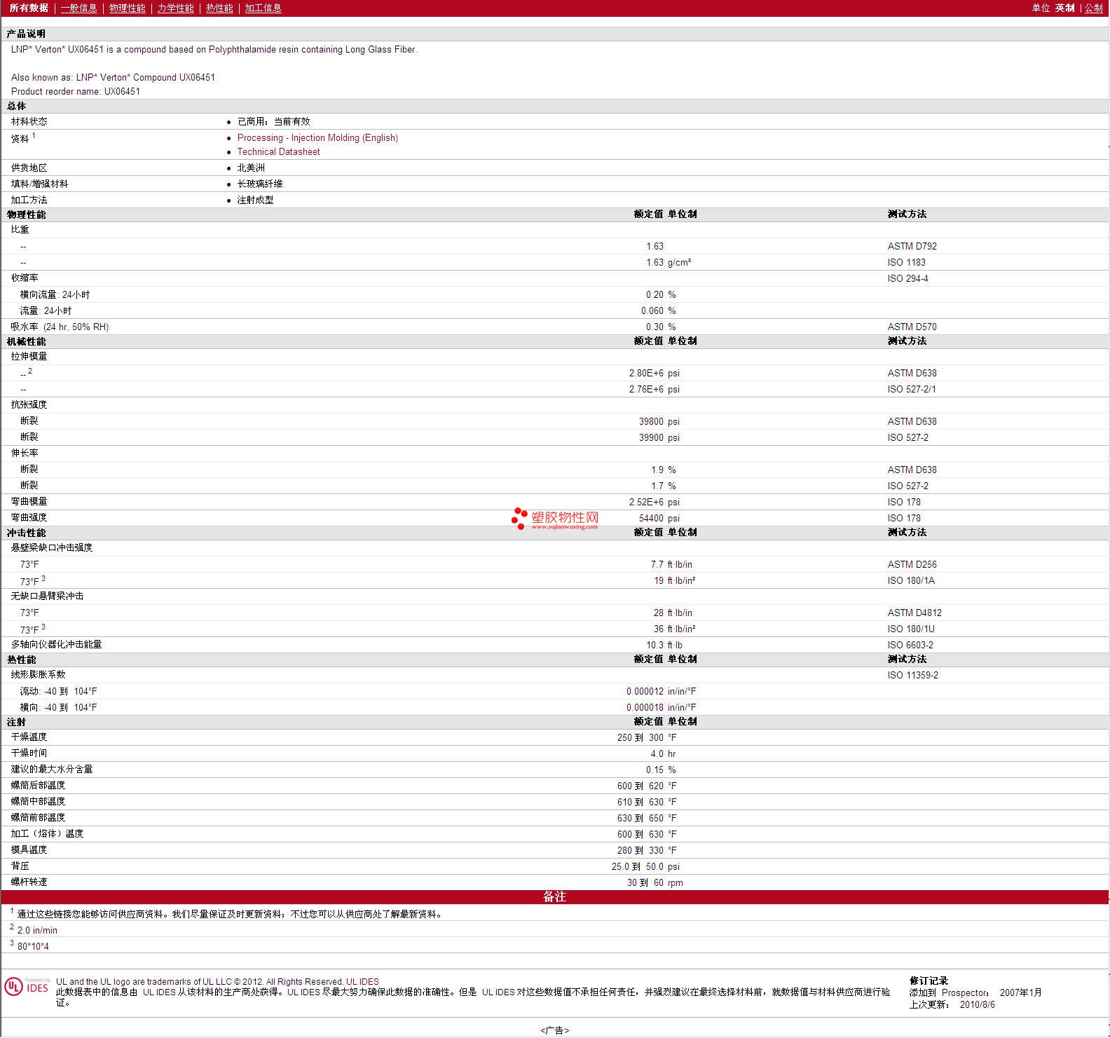Switch to the 力学性能 tab
1110x1038 pixels.
[175, 8]
